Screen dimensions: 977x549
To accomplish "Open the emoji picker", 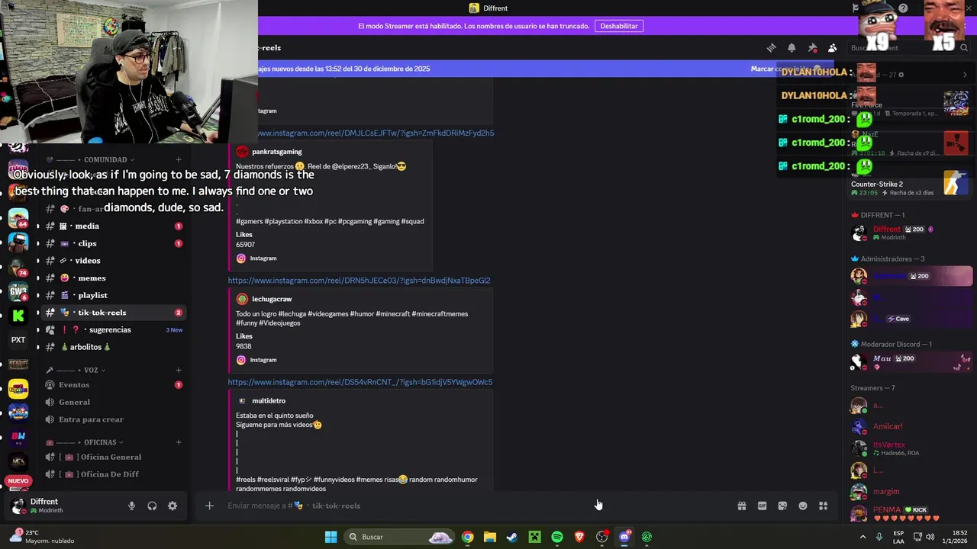I will click(x=803, y=506).
